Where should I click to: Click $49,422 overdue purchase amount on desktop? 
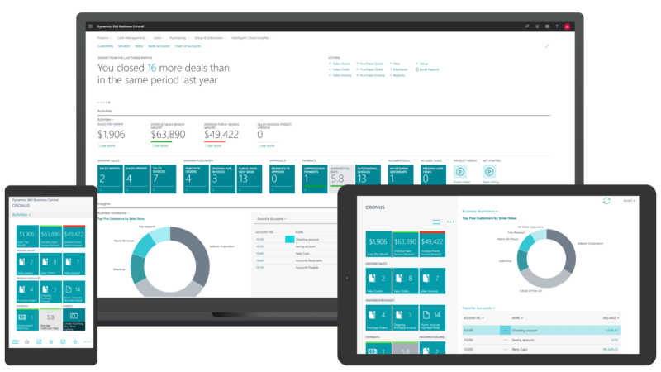pos(221,135)
